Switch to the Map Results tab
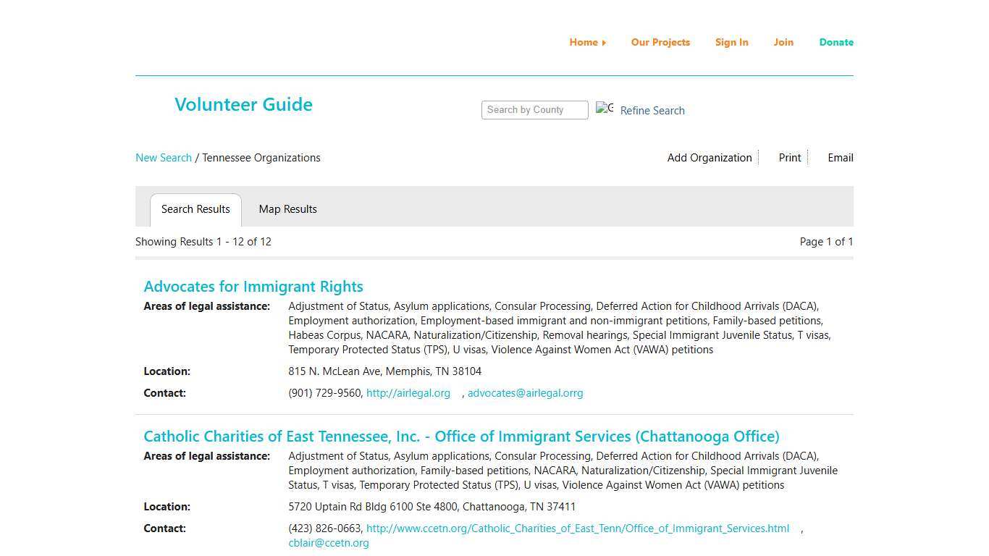 point(287,209)
